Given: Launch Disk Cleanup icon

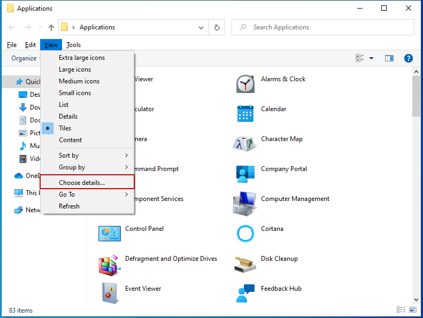Looking at the screenshot, I should tap(245, 263).
